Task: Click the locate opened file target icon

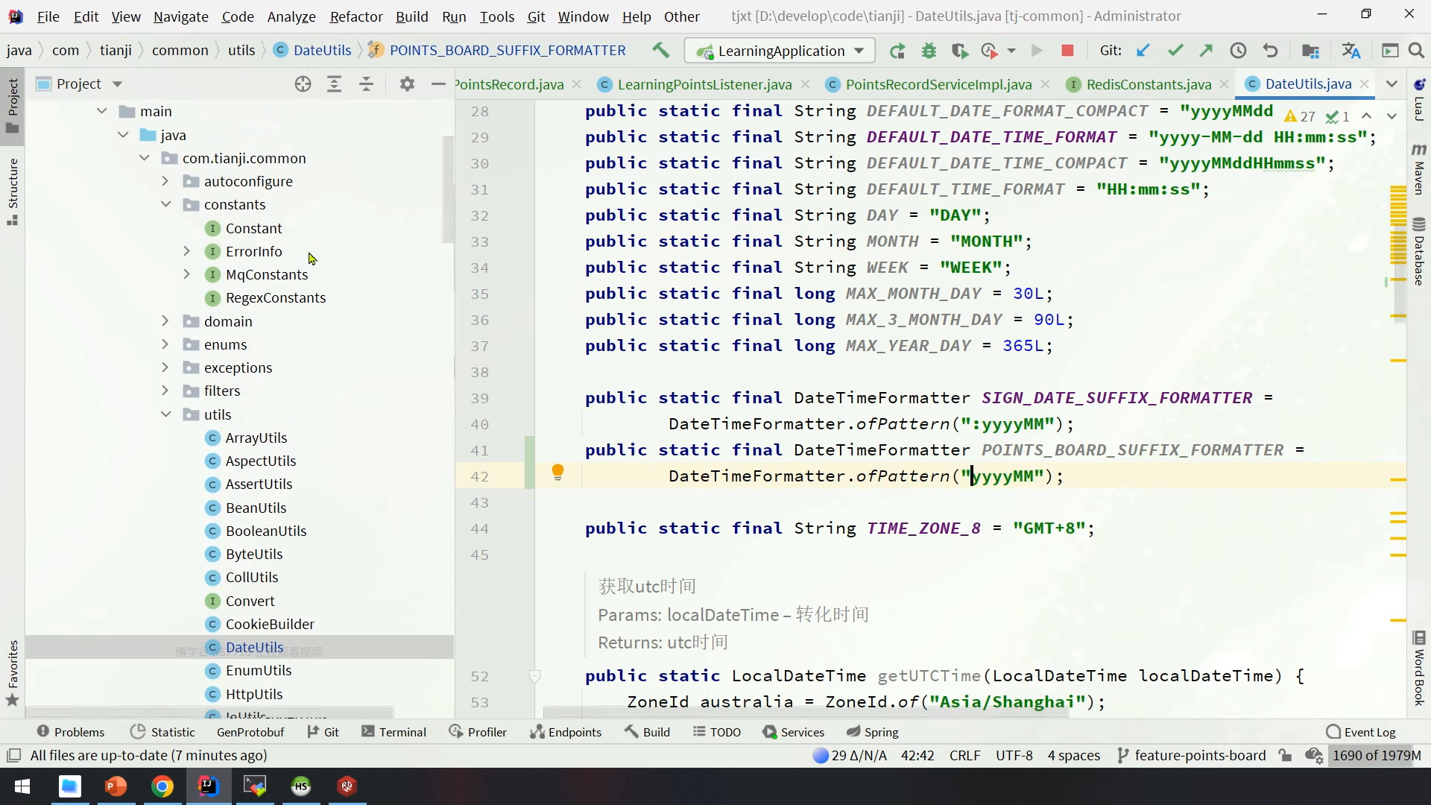Action: tap(303, 84)
